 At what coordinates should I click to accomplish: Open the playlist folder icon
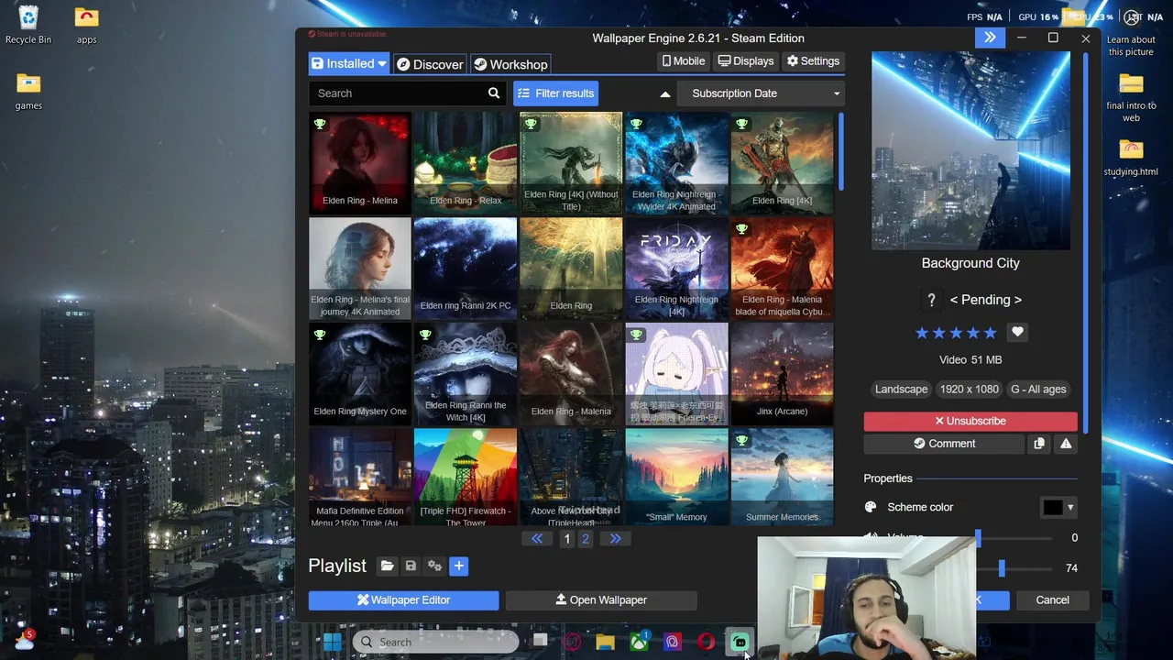(387, 566)
